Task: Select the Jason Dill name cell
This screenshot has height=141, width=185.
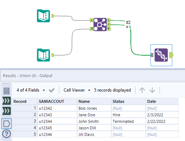Action: coord(94,128)
